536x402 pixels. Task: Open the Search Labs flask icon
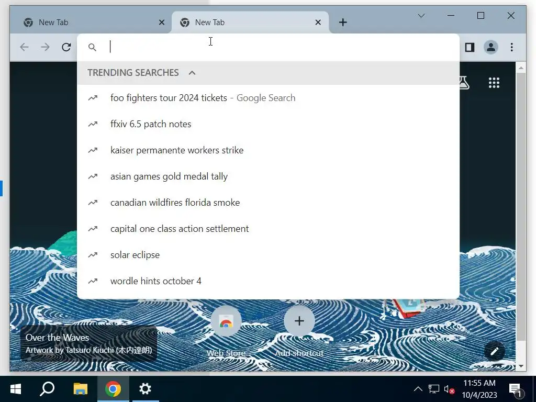coord(464,83)
